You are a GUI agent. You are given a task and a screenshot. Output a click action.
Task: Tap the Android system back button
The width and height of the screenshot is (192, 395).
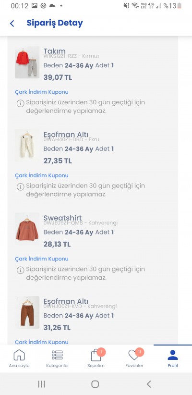coord(149,384)
